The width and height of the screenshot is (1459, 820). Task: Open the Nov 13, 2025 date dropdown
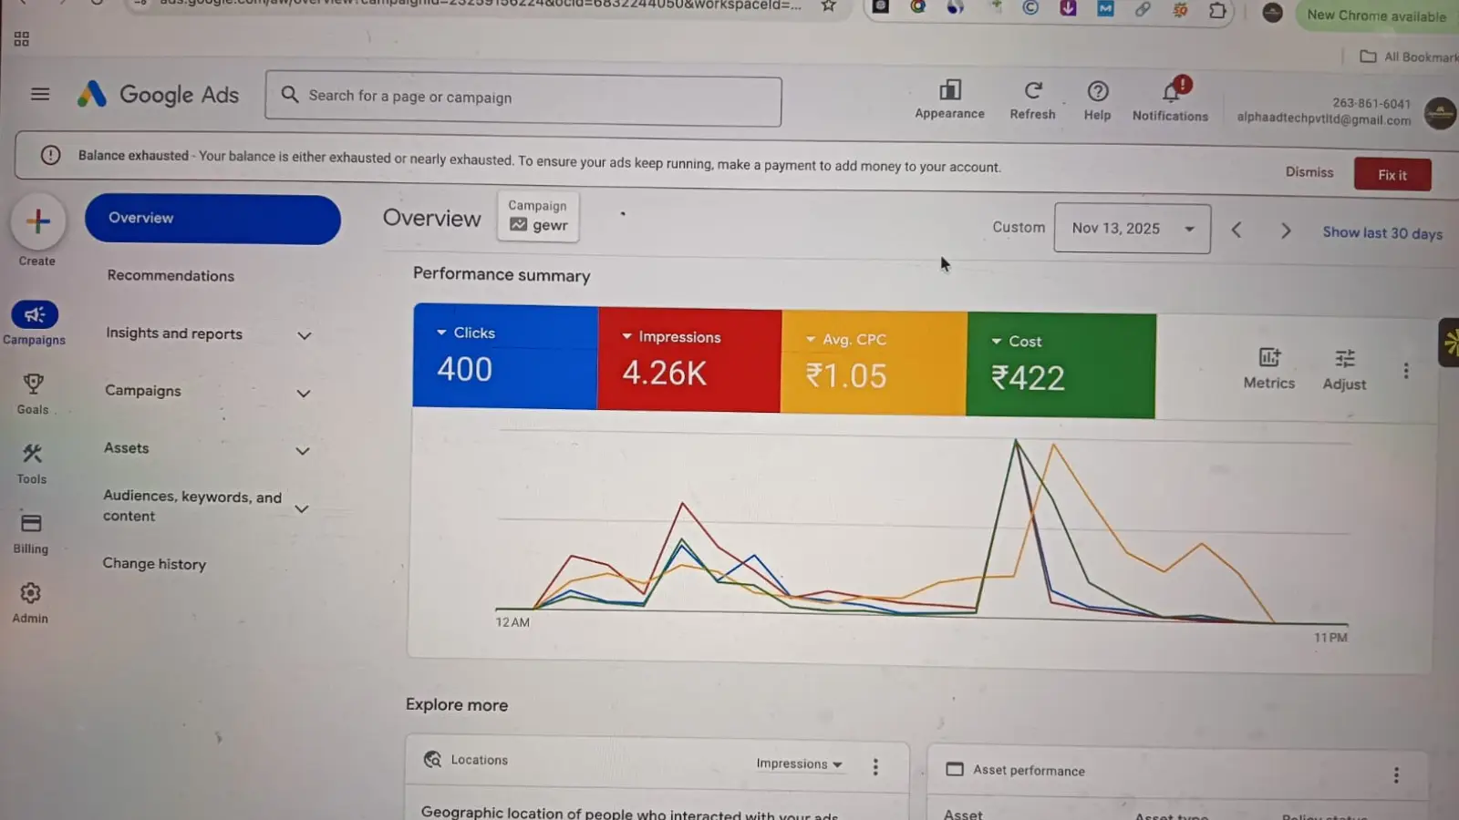tap(1132, 229)
